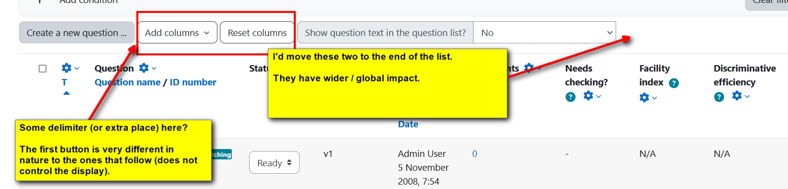788x189 pixels.
Task: Click the Discriminative efficiency help icon
Action: 719,97
